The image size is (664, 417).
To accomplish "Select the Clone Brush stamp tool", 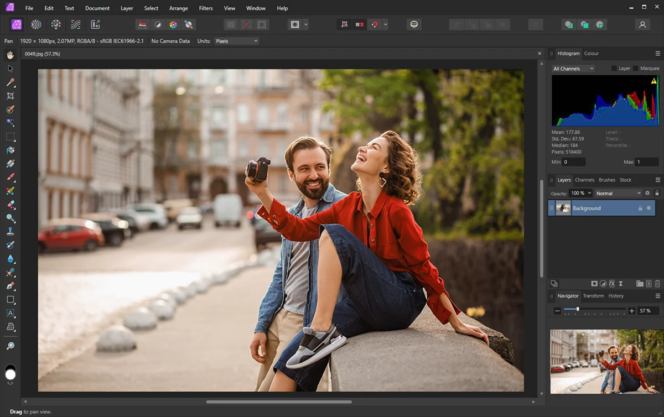I will tap(11, 232).
